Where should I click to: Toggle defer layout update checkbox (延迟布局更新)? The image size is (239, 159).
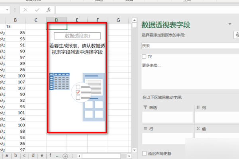point(144,153)
